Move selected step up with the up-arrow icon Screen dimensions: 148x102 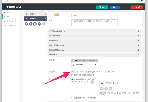tap(39, 24)
